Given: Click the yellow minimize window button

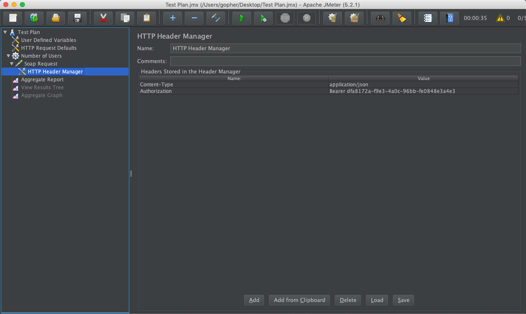Looking at the screenshot, I should pyautogui.click(x=14, y=5).
